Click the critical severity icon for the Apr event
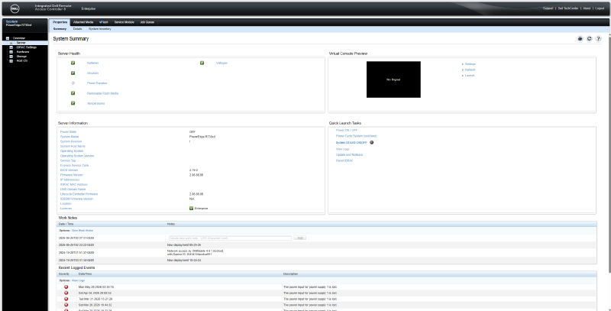This screenshot has width=611, height=311. 66,293
